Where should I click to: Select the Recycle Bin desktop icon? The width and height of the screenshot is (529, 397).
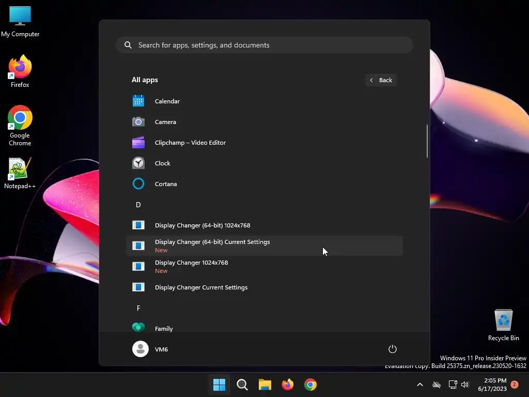pos(503,325)
